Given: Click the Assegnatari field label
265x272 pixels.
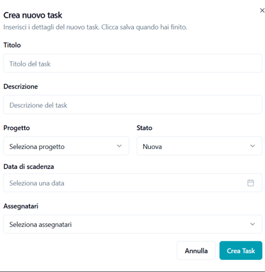Looking at the screenshot, I should [x=21, y=206].
